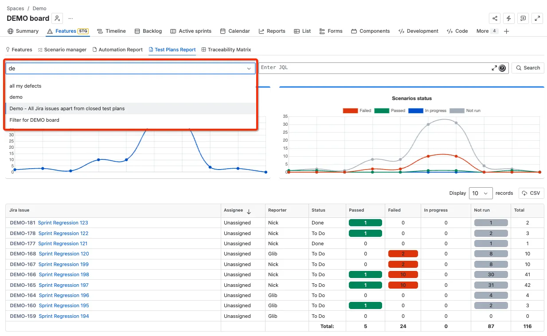Expand the JQL editor with the arrows icon
This screenshot has height=336, width=547.
[x=494, y=68]
